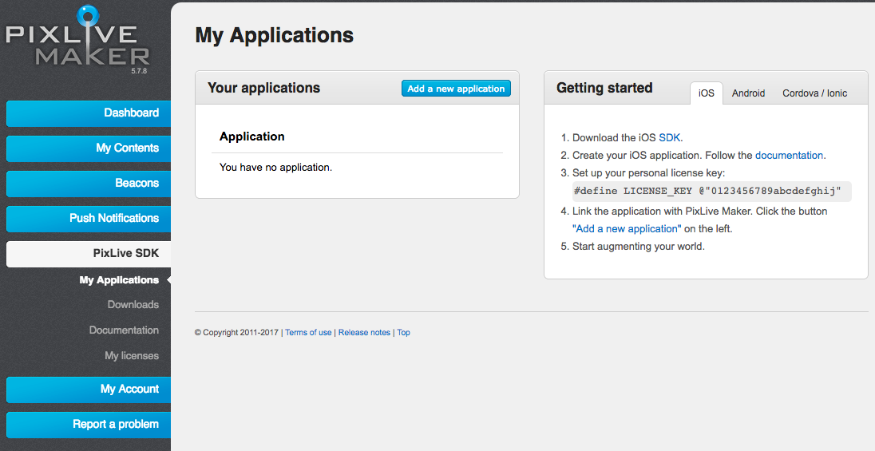The height and width of the screenshot is (451, 875).
Task: Click the PixLive Maker logo
Action: click(78, 37)
